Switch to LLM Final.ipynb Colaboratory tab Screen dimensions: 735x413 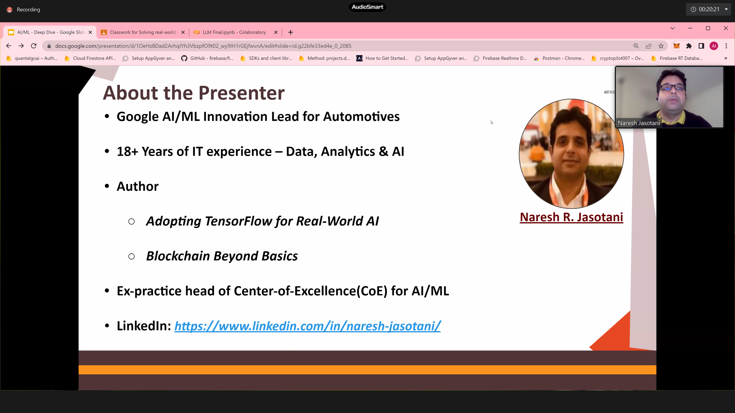(x=235, y=32)
